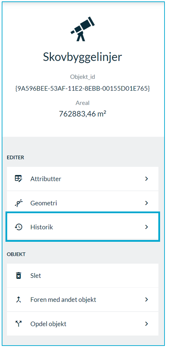Screen dimensions: 170x348
Task: Open the Attributter menu entry
Action: click(83, 179)
